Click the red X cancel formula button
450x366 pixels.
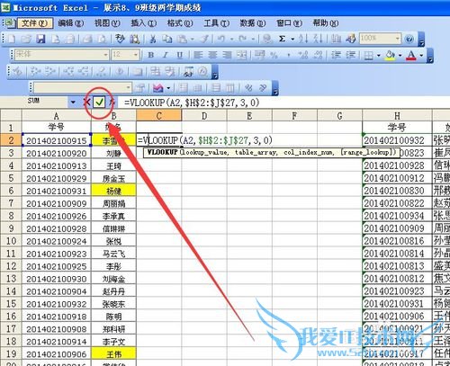86,103
